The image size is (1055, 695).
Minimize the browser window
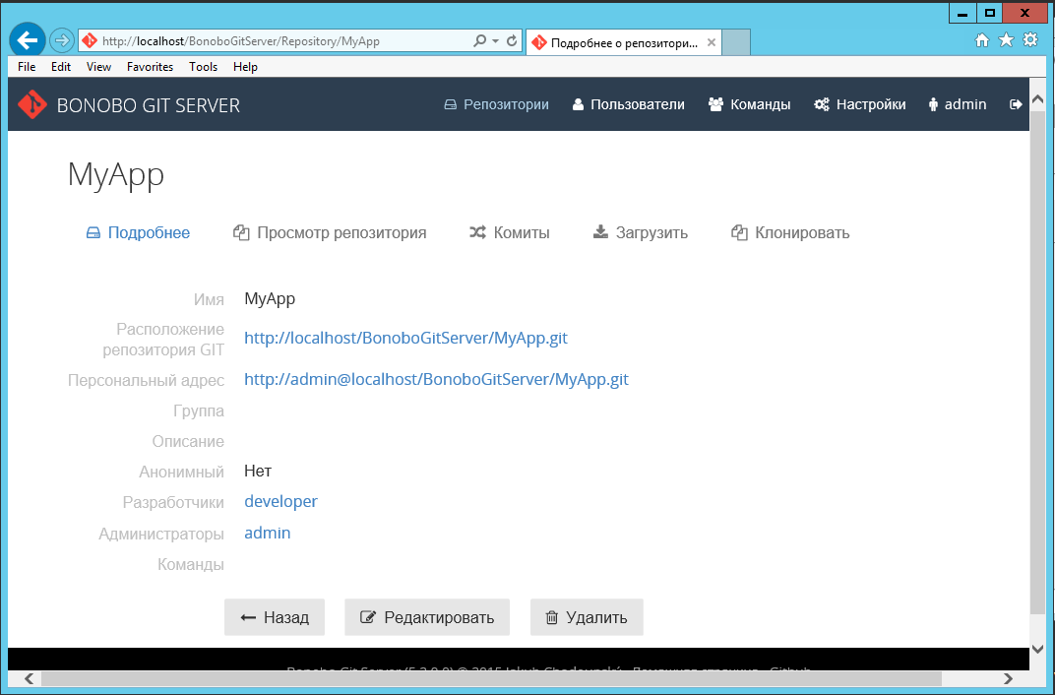pyautogui.click(x=962, y=13)
